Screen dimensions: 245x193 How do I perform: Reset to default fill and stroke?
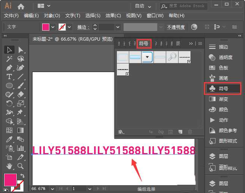pos(6,190)
